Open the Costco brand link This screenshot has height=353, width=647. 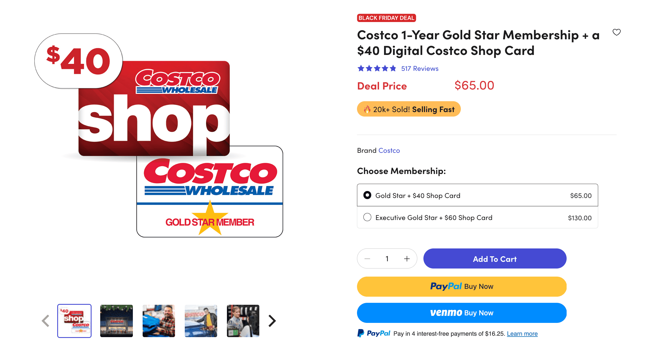[x=389, y=150]
